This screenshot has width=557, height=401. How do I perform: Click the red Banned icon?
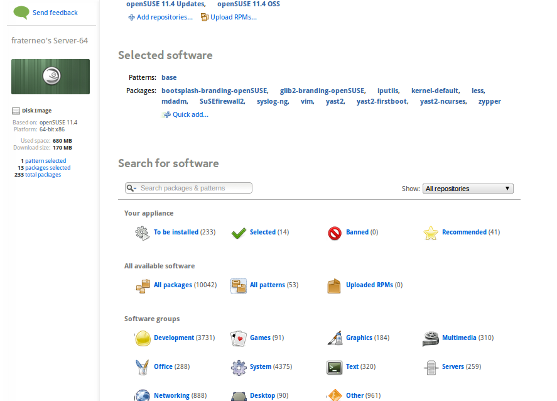[x=335, y=233]
